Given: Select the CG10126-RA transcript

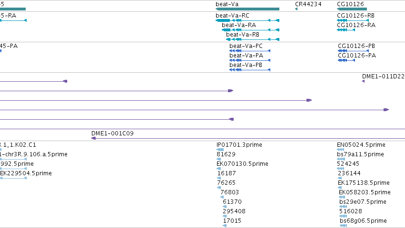Looking at the screenshot, I should pyautogui.click(x=346, y=30).
